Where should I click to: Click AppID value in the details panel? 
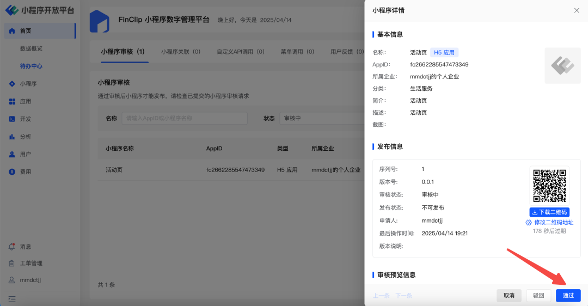439,64
